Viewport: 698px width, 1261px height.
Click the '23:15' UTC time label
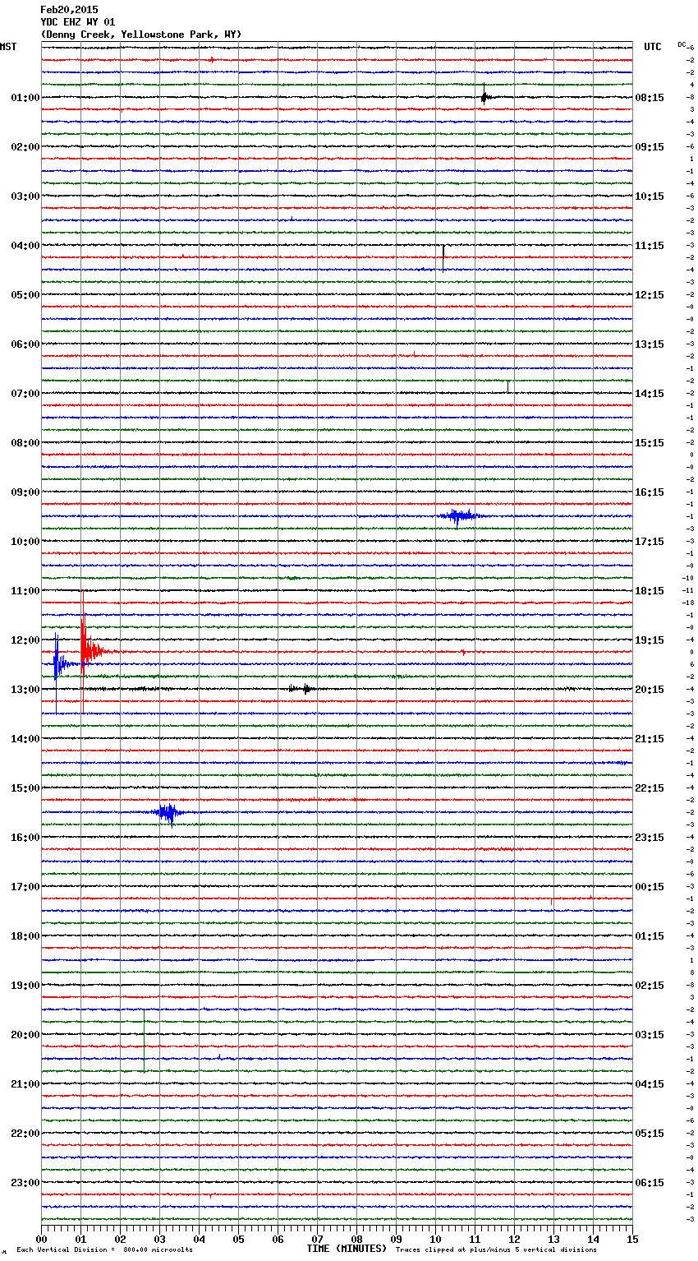650,838
